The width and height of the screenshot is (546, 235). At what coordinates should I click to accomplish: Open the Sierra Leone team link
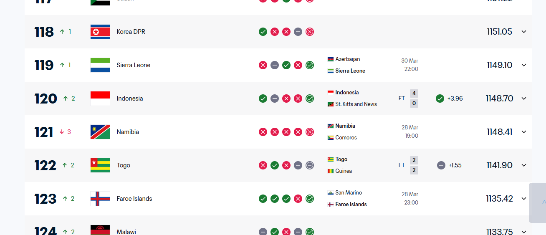coord(133,65)
